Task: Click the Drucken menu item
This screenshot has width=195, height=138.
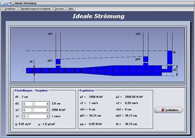Action: [x=60, y=9]
